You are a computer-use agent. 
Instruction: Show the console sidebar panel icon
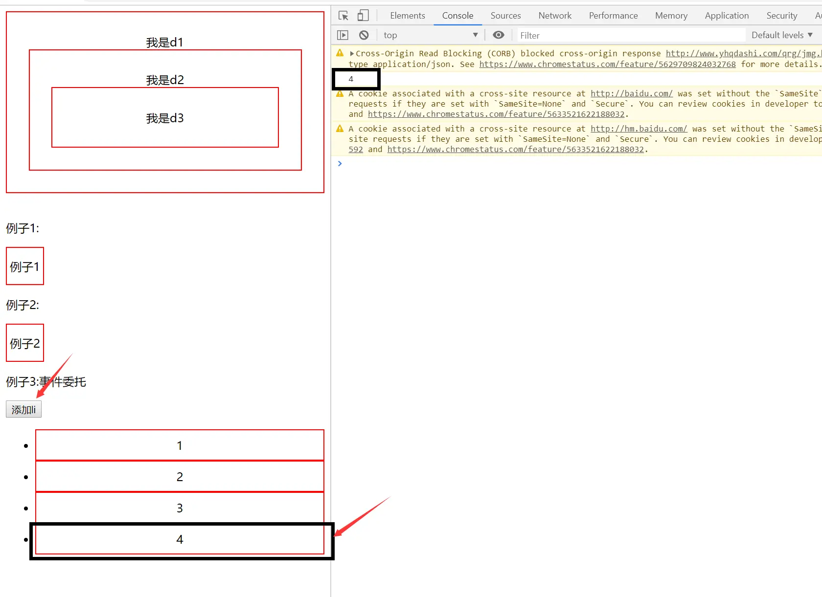(x=342, y=35)
